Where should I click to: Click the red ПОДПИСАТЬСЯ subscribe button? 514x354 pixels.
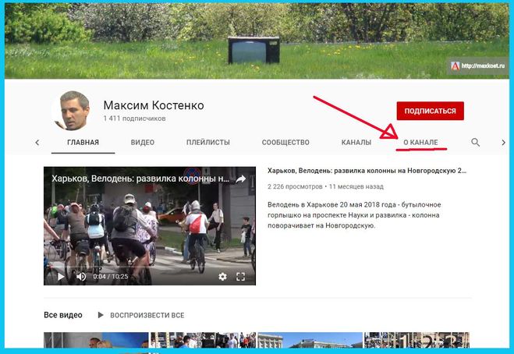click(430, 111)
